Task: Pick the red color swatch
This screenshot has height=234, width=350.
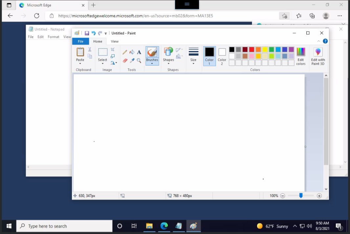Action: [x=252, y=50]
